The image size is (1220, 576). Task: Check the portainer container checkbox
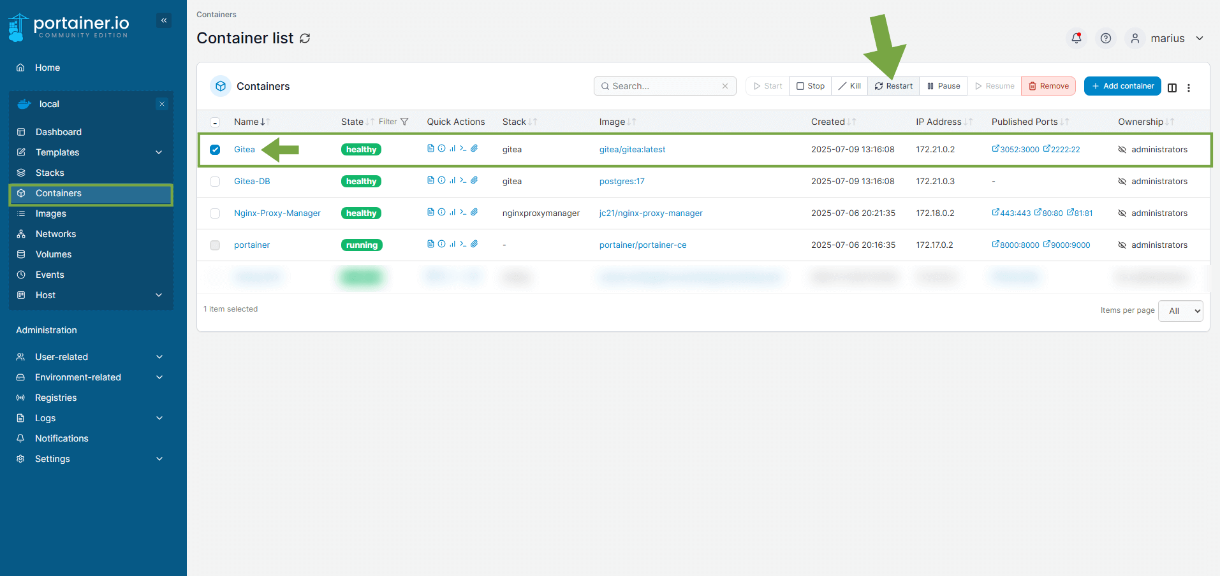pyautogui.click(x=215, y=245)
